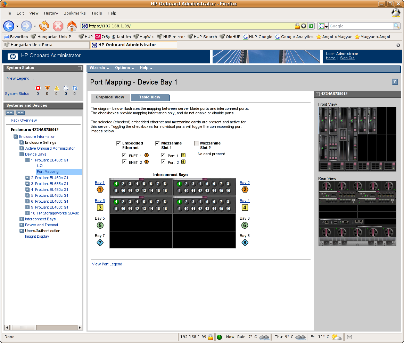This screenshot has width=404, height=343.
Task: Click the orange major warning status icon
Action: (47, 88)
